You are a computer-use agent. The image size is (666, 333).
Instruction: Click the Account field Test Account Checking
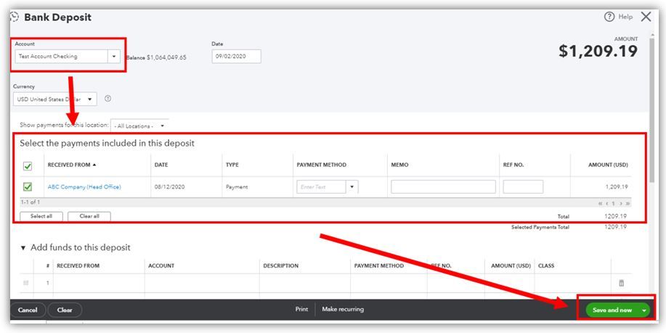click(61, 57)
